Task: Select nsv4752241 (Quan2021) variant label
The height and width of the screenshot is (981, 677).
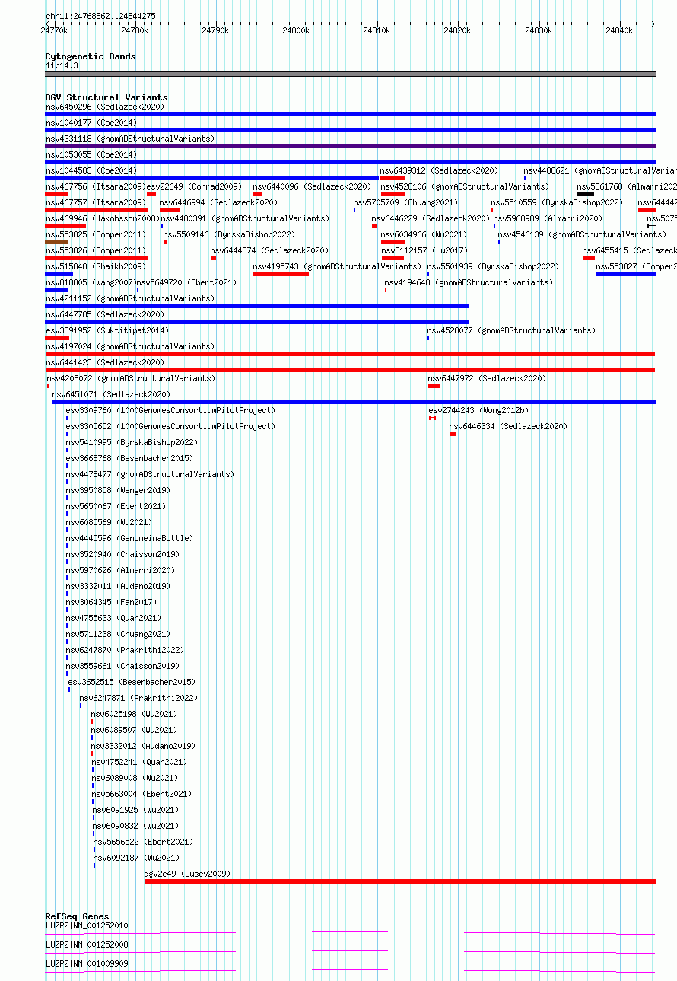Action: coord(139,762)
